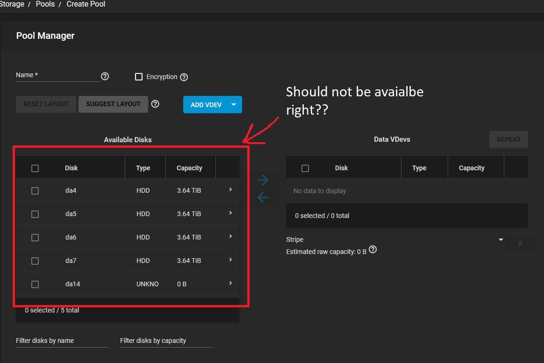The image size is (544, 363).
Task: Click the Data VDevs heading
Action: [x=392, y=139]
